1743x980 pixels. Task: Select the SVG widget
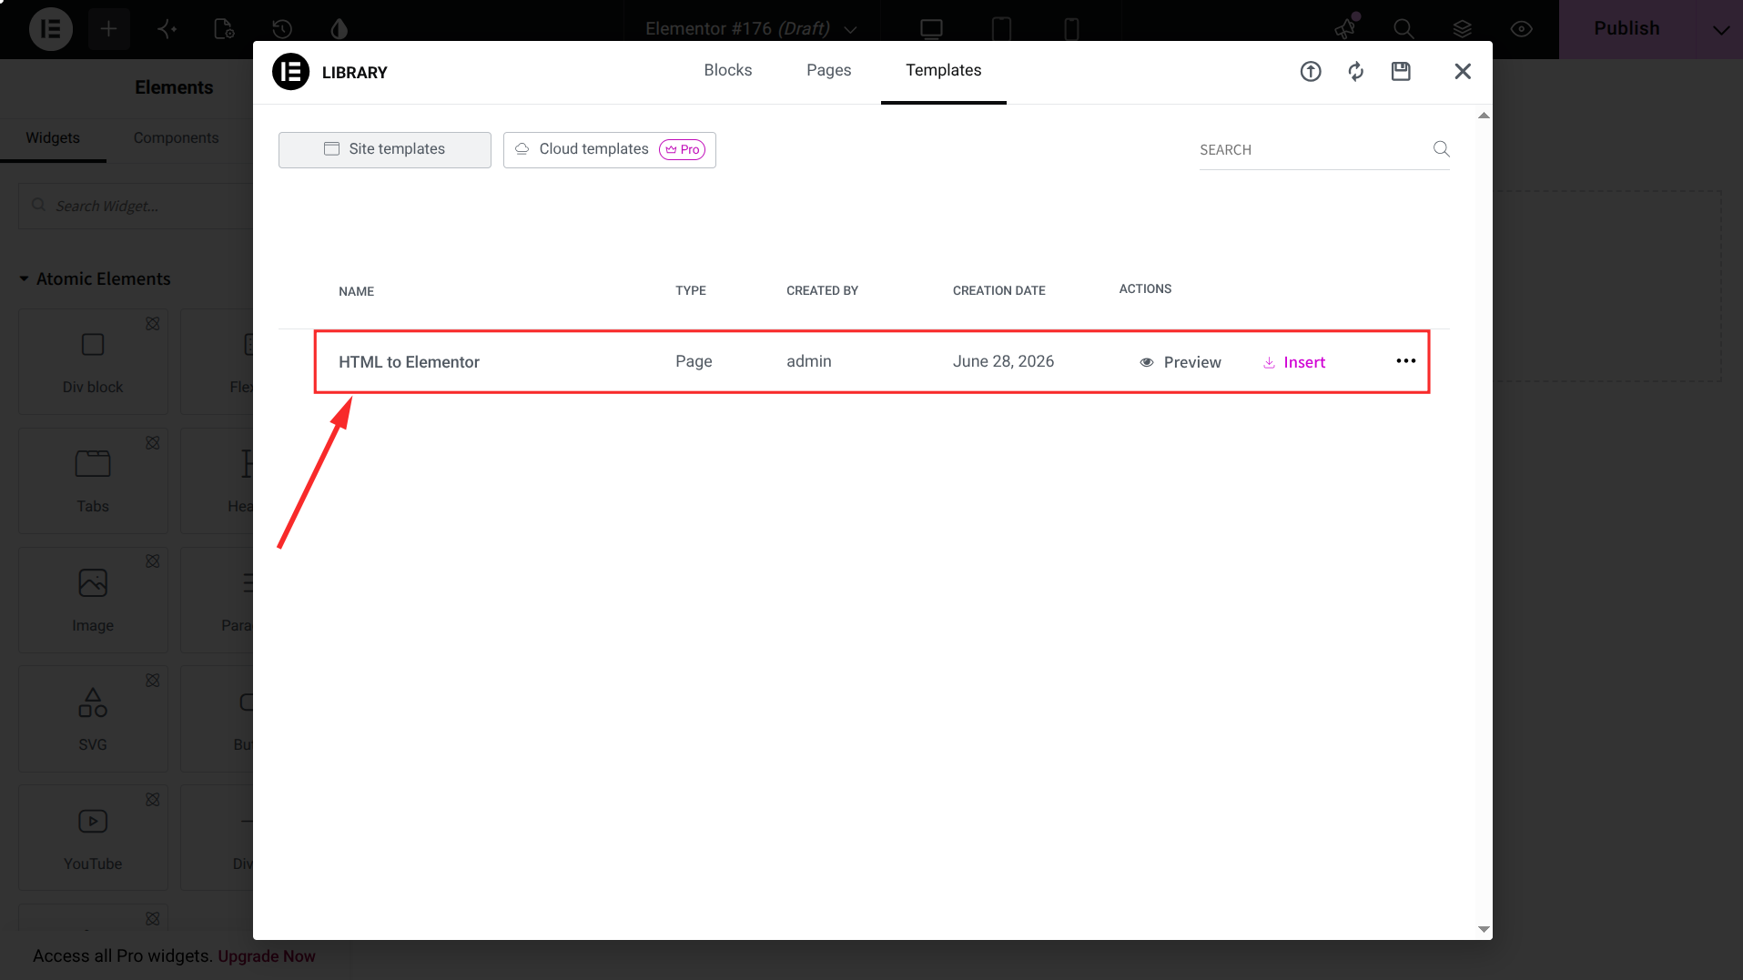click(93, 719)
